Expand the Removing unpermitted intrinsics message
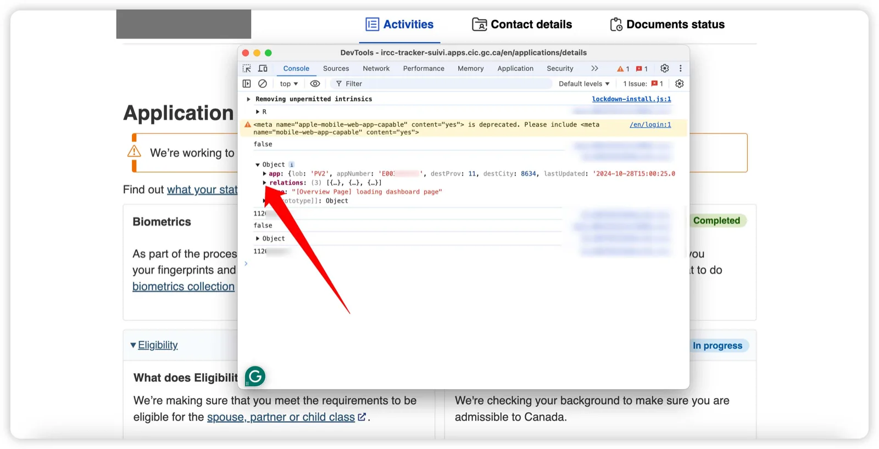 tap(249, 99)
